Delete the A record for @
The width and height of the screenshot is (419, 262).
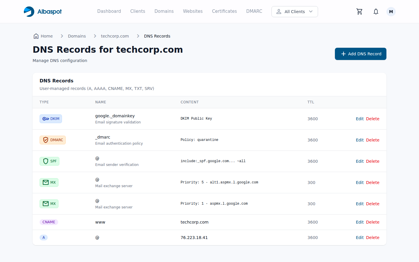pyautogui.click(x=373, y=237)
